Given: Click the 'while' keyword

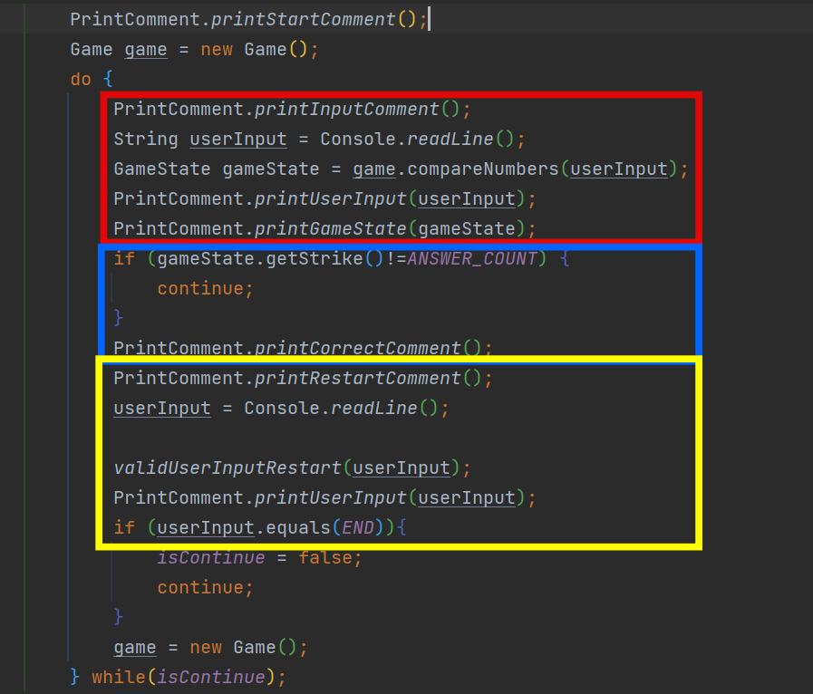Looking at the screenshot, I should [x=119, y=677].
